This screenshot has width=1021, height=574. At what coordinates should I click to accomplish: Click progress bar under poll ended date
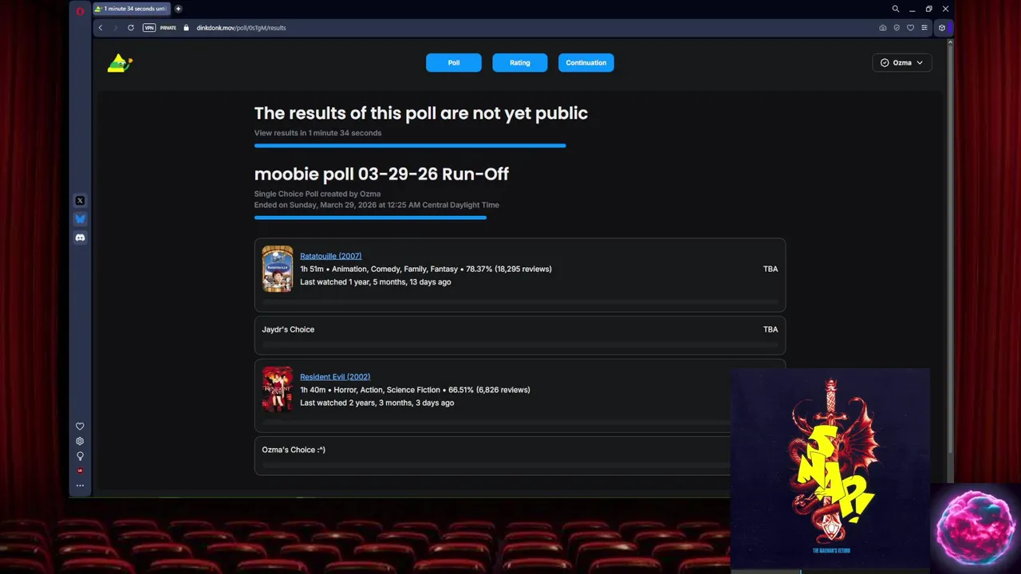(x=370, y=218)
